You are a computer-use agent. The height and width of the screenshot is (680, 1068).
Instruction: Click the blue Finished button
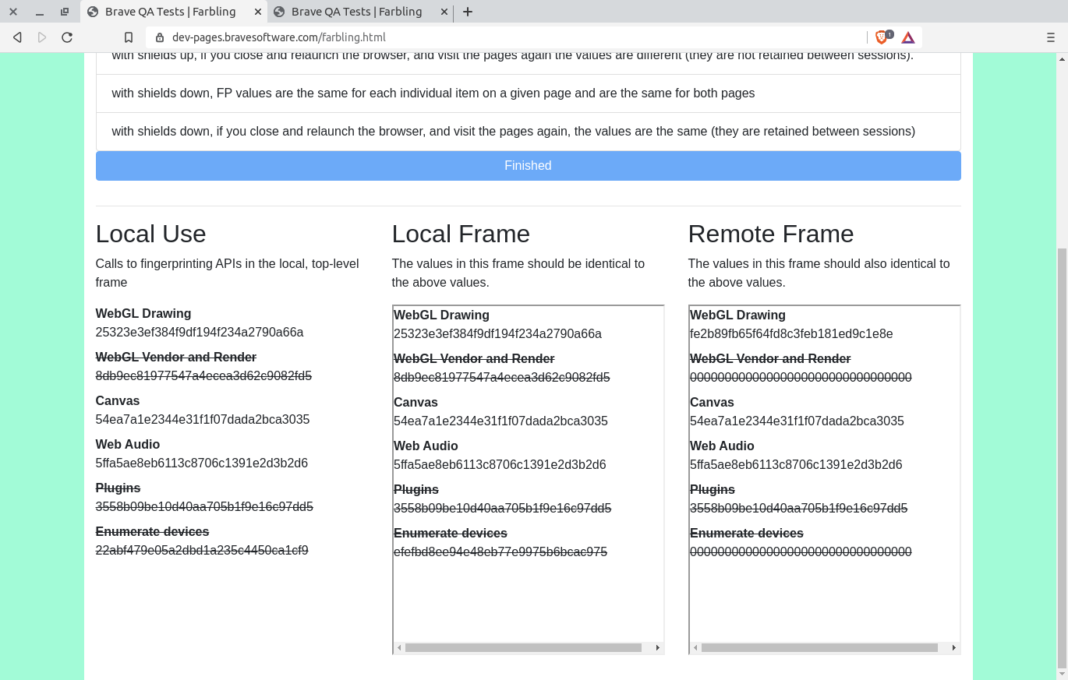[x=528, y=166]
